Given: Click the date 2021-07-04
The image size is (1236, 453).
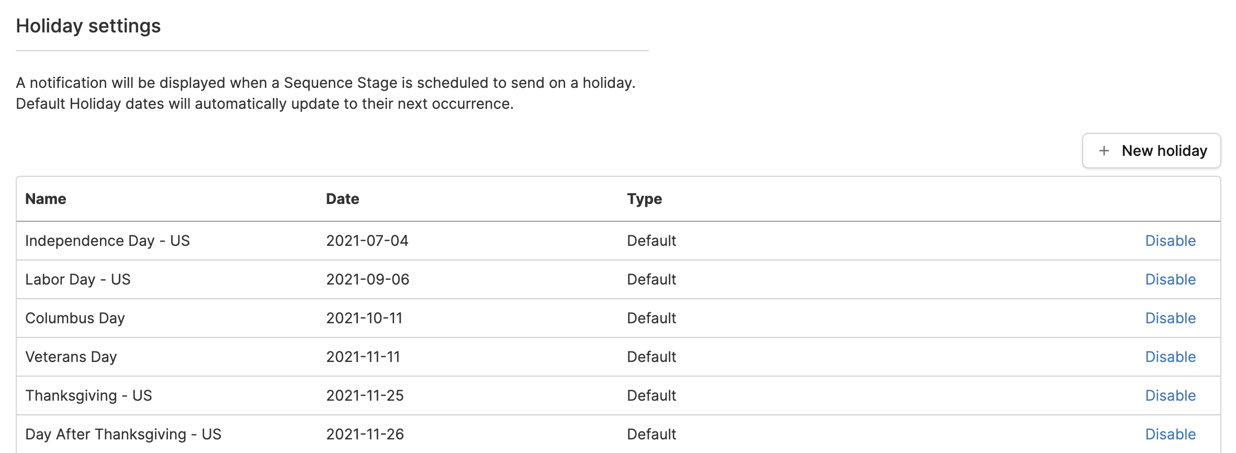Looking at the screenshot, I should (x=367, y=241).
